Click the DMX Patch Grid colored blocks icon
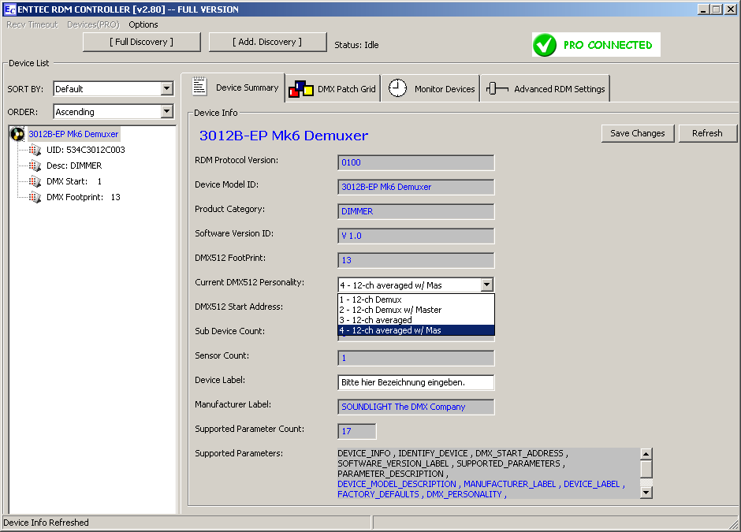 [x=300, y=88]
